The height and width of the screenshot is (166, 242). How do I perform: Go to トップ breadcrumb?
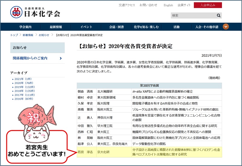pyautogui.click(x=14, y=35)
